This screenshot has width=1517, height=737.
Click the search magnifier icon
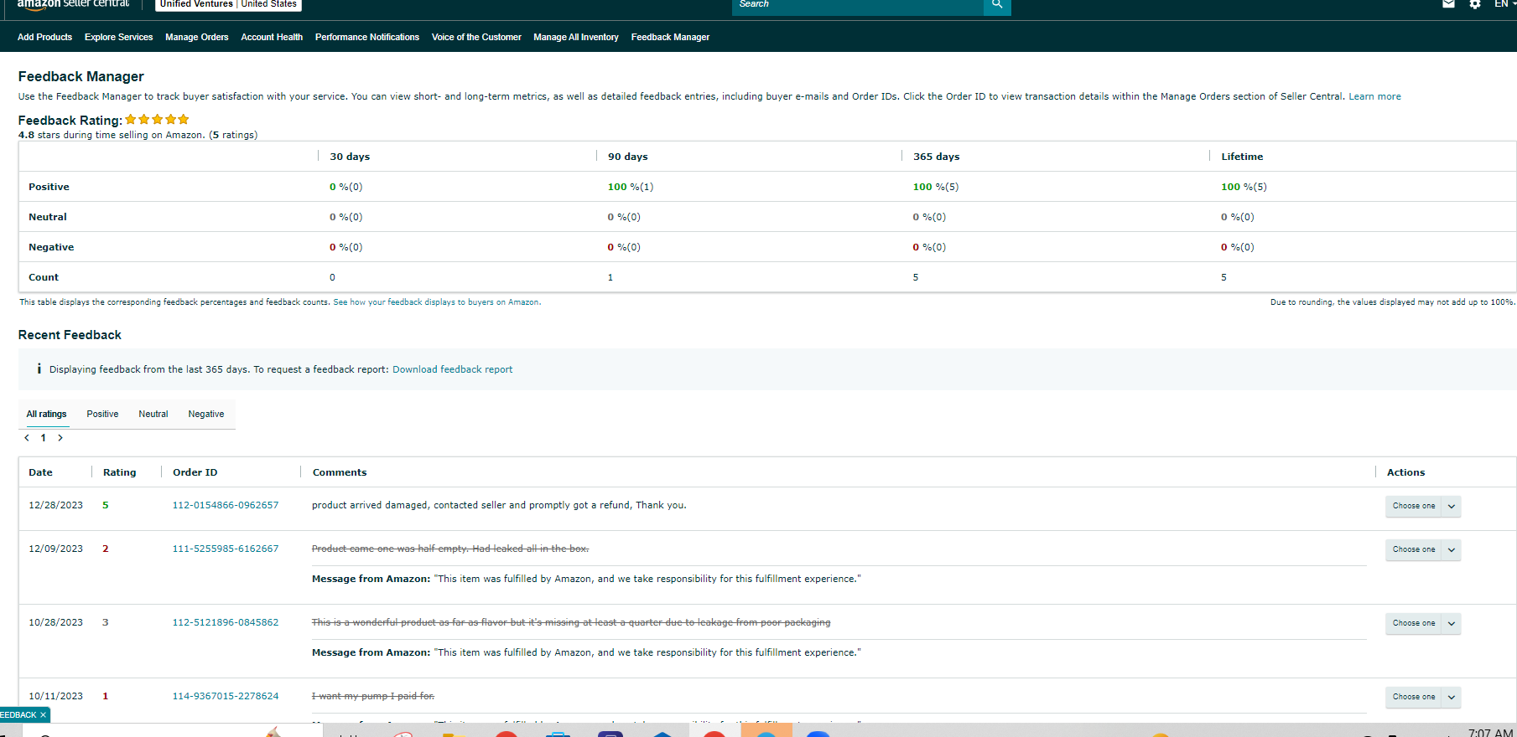point(997,5)
